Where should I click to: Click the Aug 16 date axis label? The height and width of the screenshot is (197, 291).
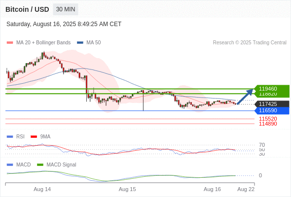coord(212,189)
